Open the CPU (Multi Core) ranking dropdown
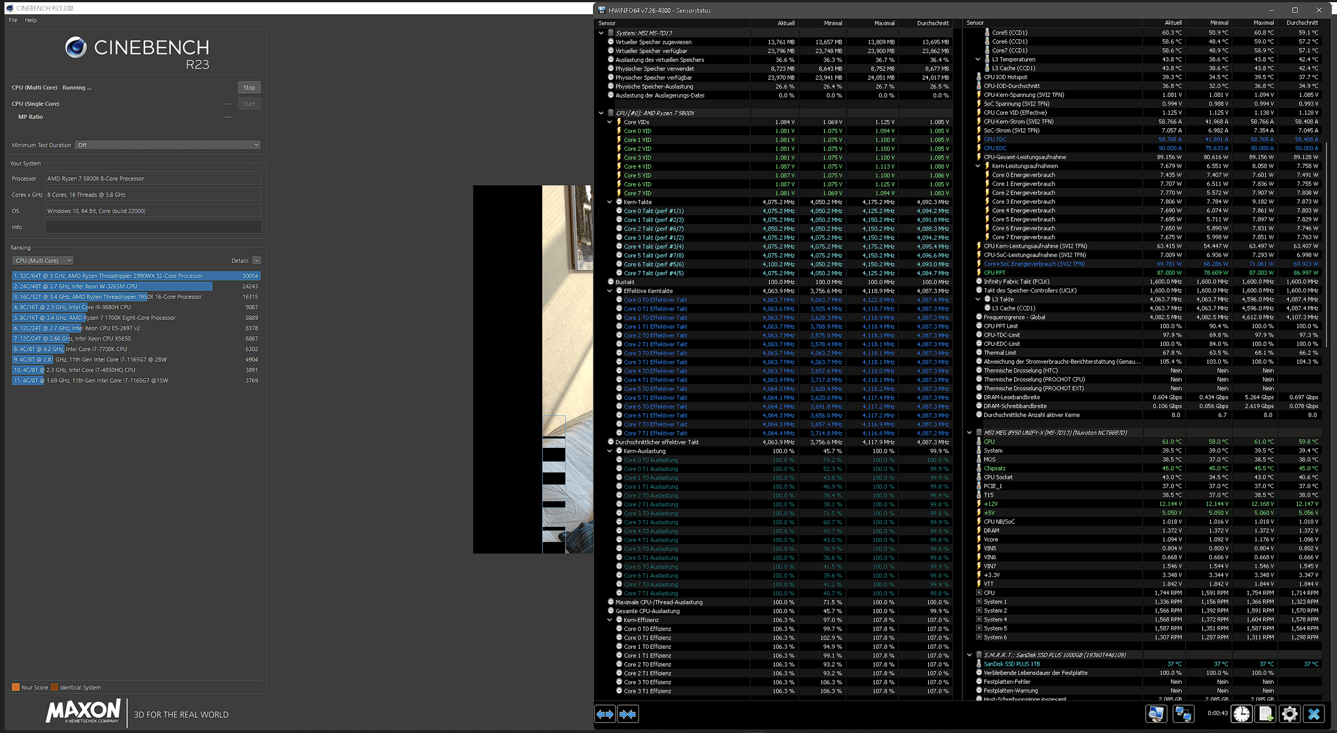 coord(43,261)
